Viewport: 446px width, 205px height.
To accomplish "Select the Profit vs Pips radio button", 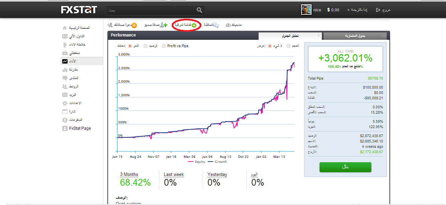I will point(164,46).
